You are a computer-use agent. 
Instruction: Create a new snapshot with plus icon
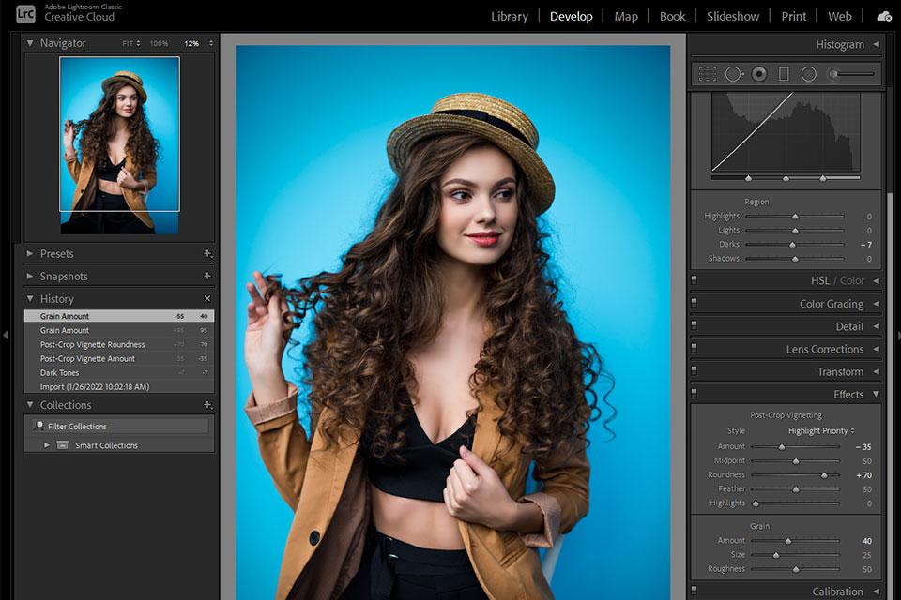click(207, 277)
